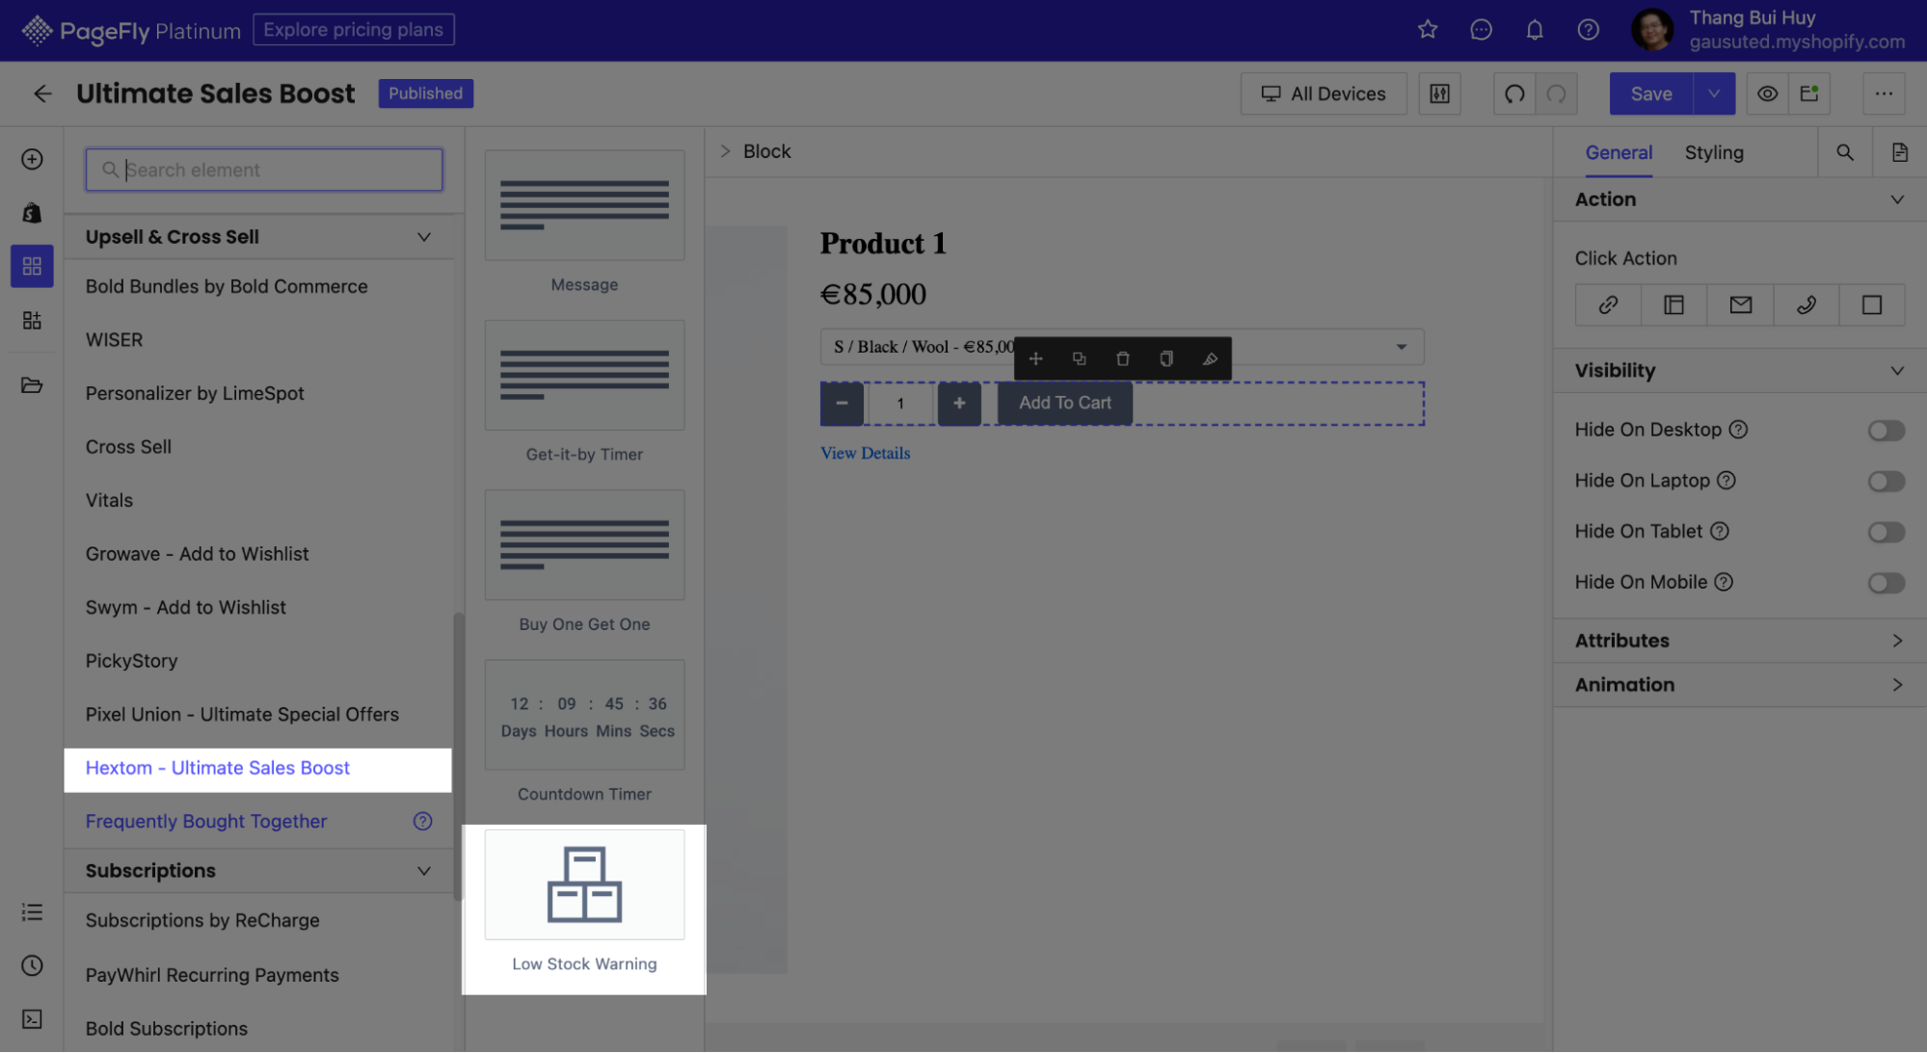1927x1053 pixels.
Task: Click the copy icon in the element toolbar
Action: (1165, 358)
